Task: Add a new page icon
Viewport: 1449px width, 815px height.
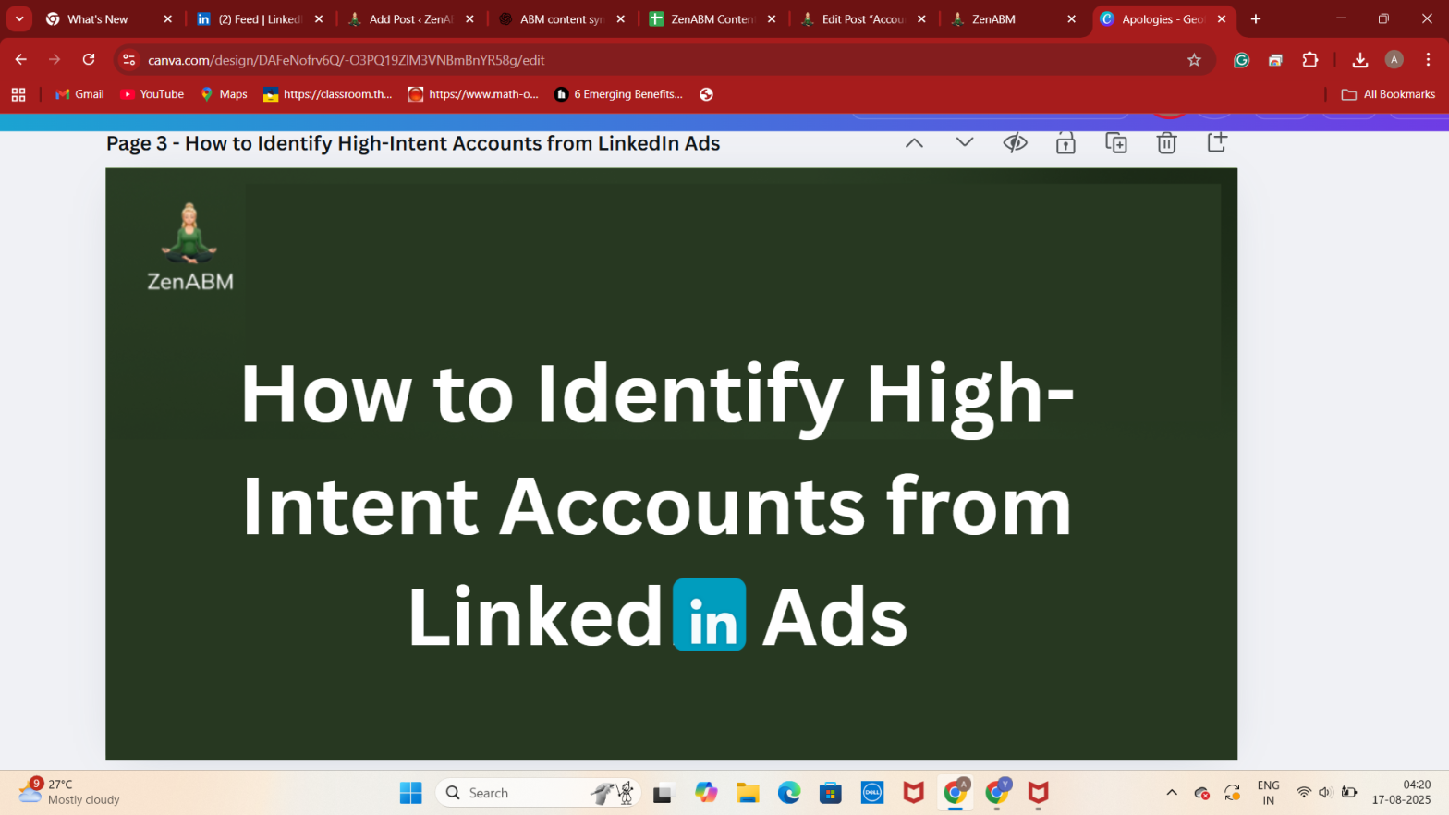Action: [1217, 142]
